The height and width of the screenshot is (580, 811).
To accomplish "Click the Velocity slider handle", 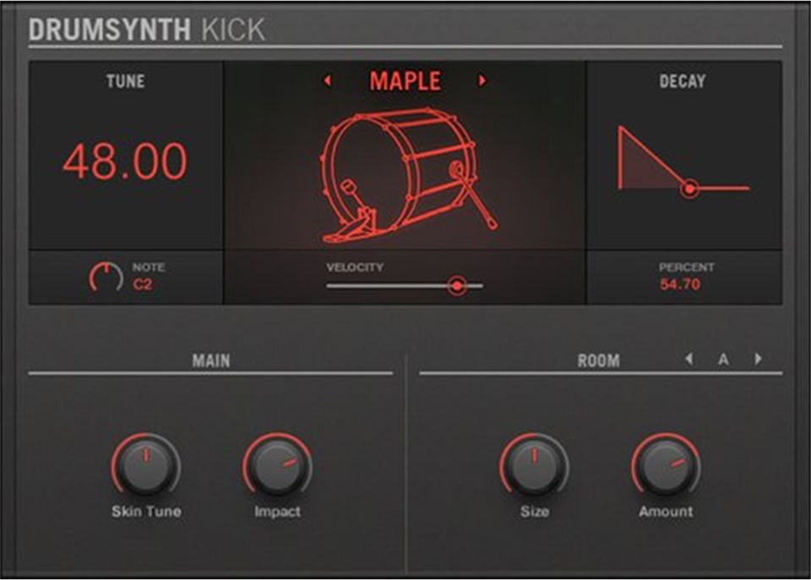I will pos(457,286).
